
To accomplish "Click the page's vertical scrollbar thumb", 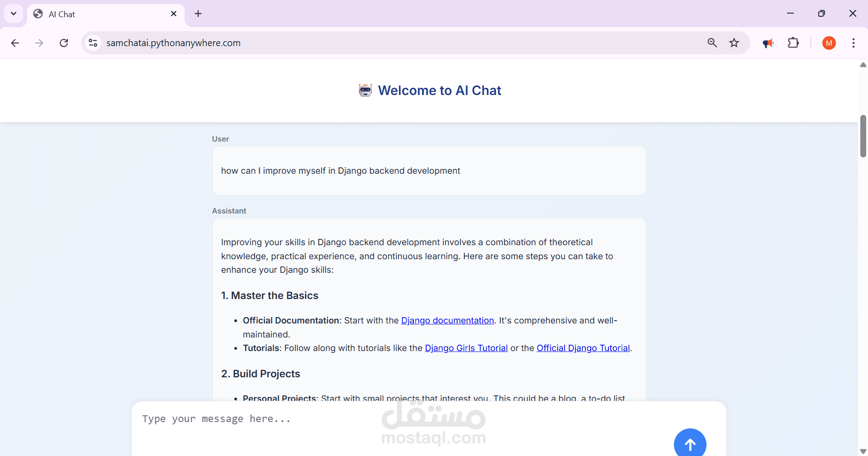I will [863, 136].
